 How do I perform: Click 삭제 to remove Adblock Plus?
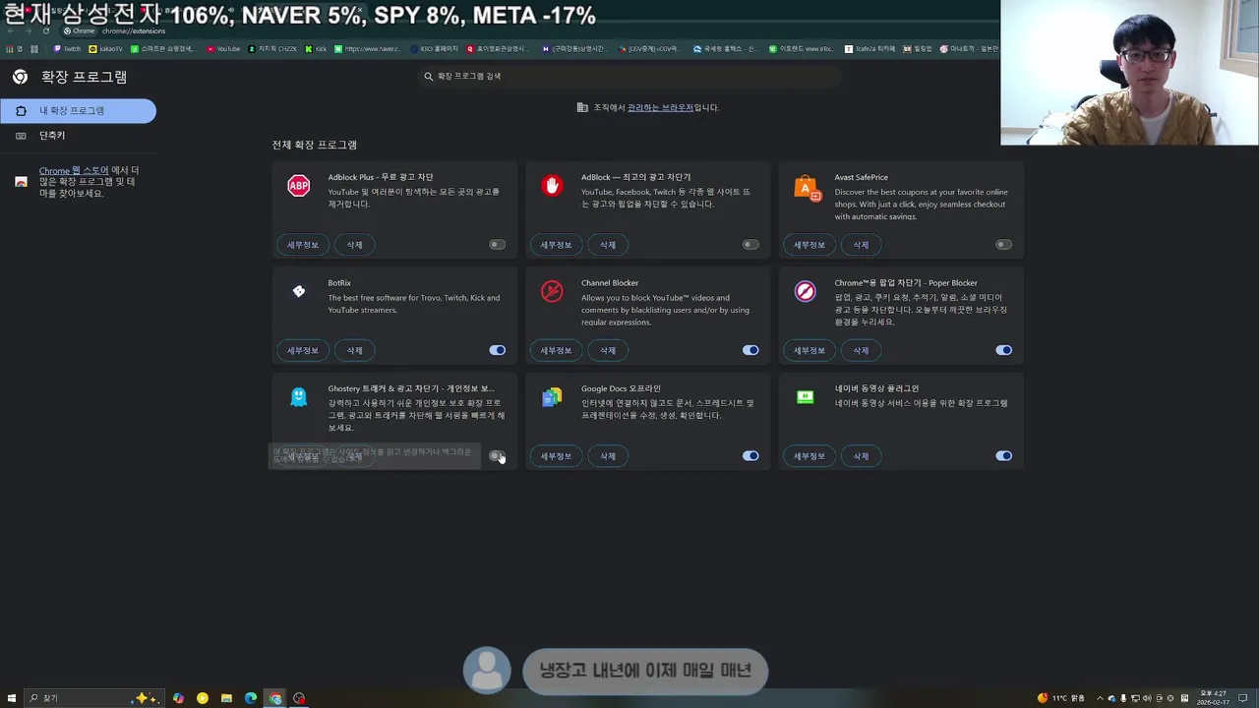(354, 245)
